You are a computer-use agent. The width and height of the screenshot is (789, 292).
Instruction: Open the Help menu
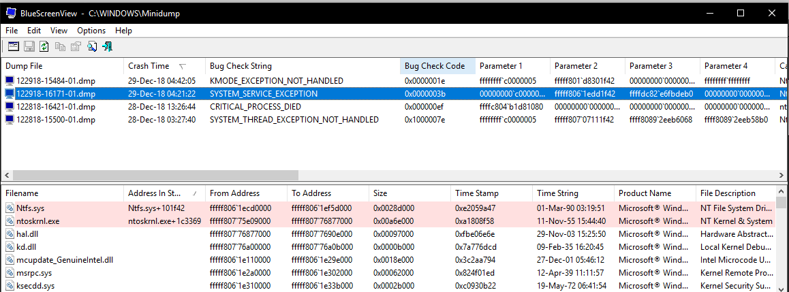tap(124, 31)
